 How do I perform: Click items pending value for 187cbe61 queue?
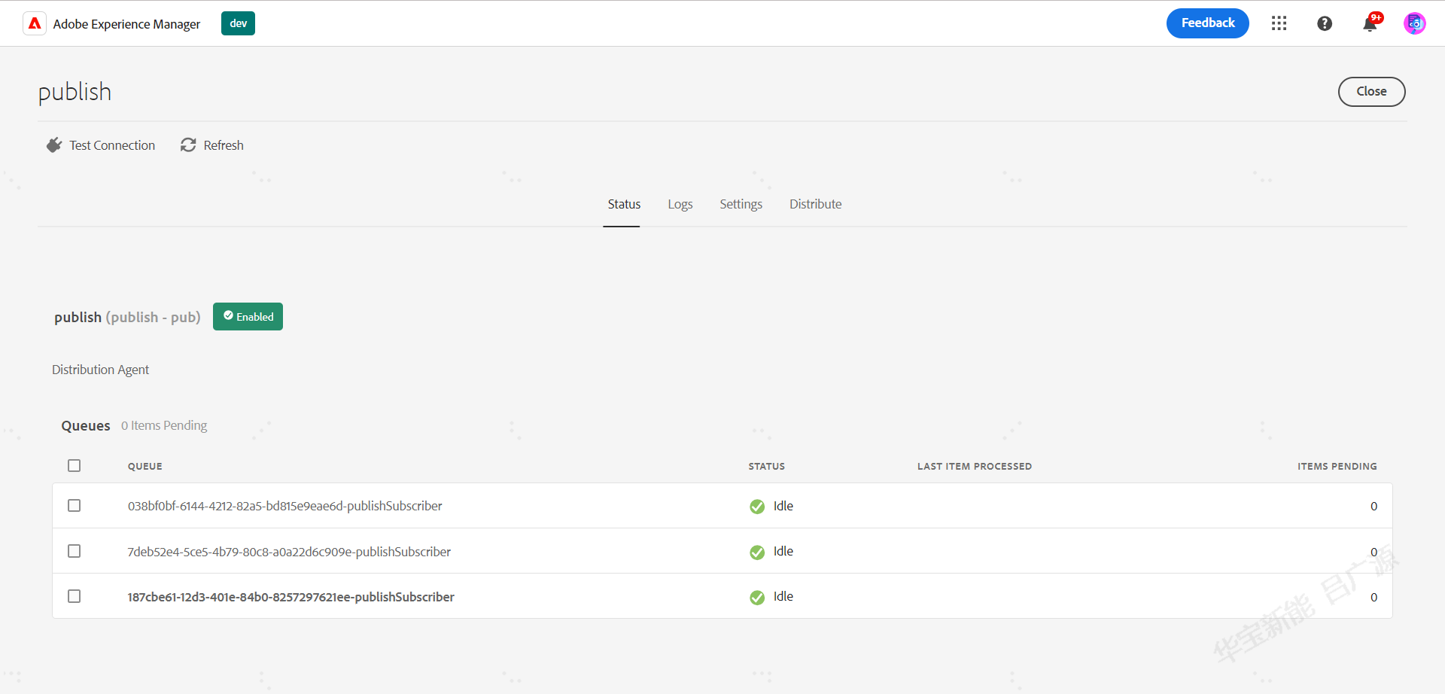click(1374, 598)
